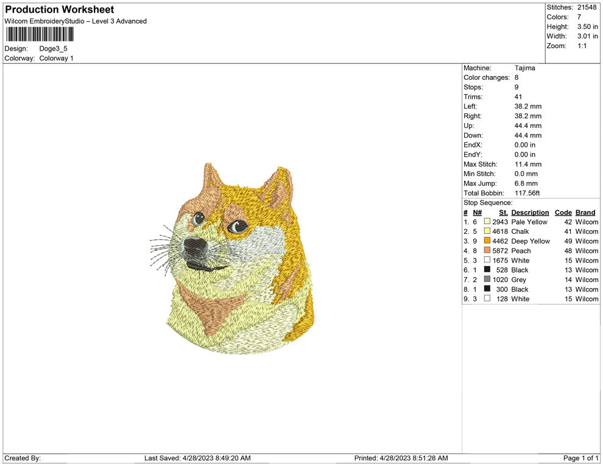603x464 pixels.
Task: Click the 'Grey' description text
Action: [519, 279]
